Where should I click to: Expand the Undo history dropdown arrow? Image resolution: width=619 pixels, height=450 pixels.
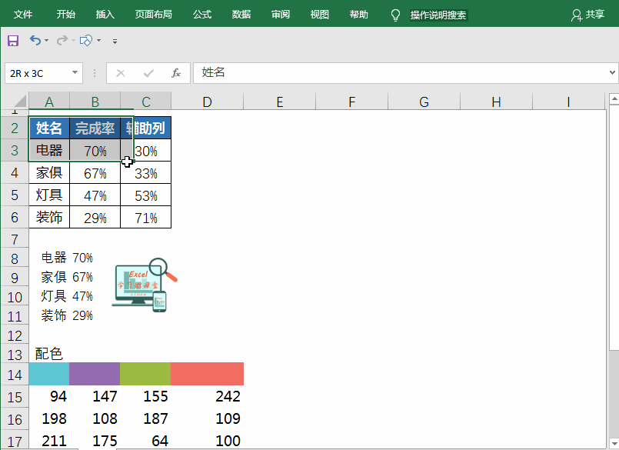click(x=47, y=40)
